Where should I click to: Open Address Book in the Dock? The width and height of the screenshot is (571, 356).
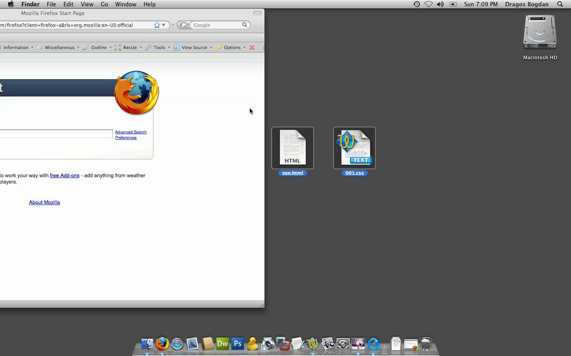pos(208,344)
